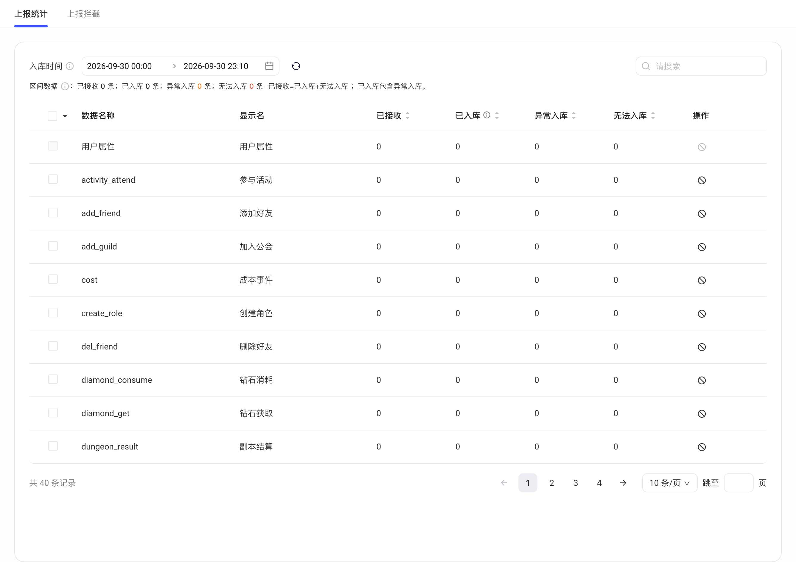Screen dimensions: 796x562
Task: Sort by 异常入库 column arrows
Action: pos(574,116)
